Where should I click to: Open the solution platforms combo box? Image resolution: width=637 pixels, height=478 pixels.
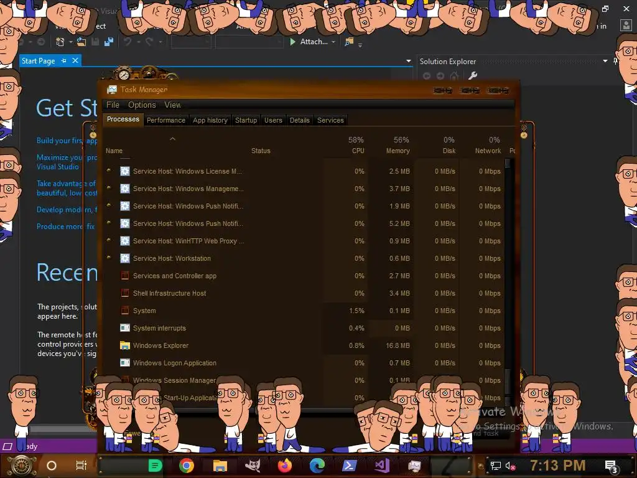tap(249, 42)
